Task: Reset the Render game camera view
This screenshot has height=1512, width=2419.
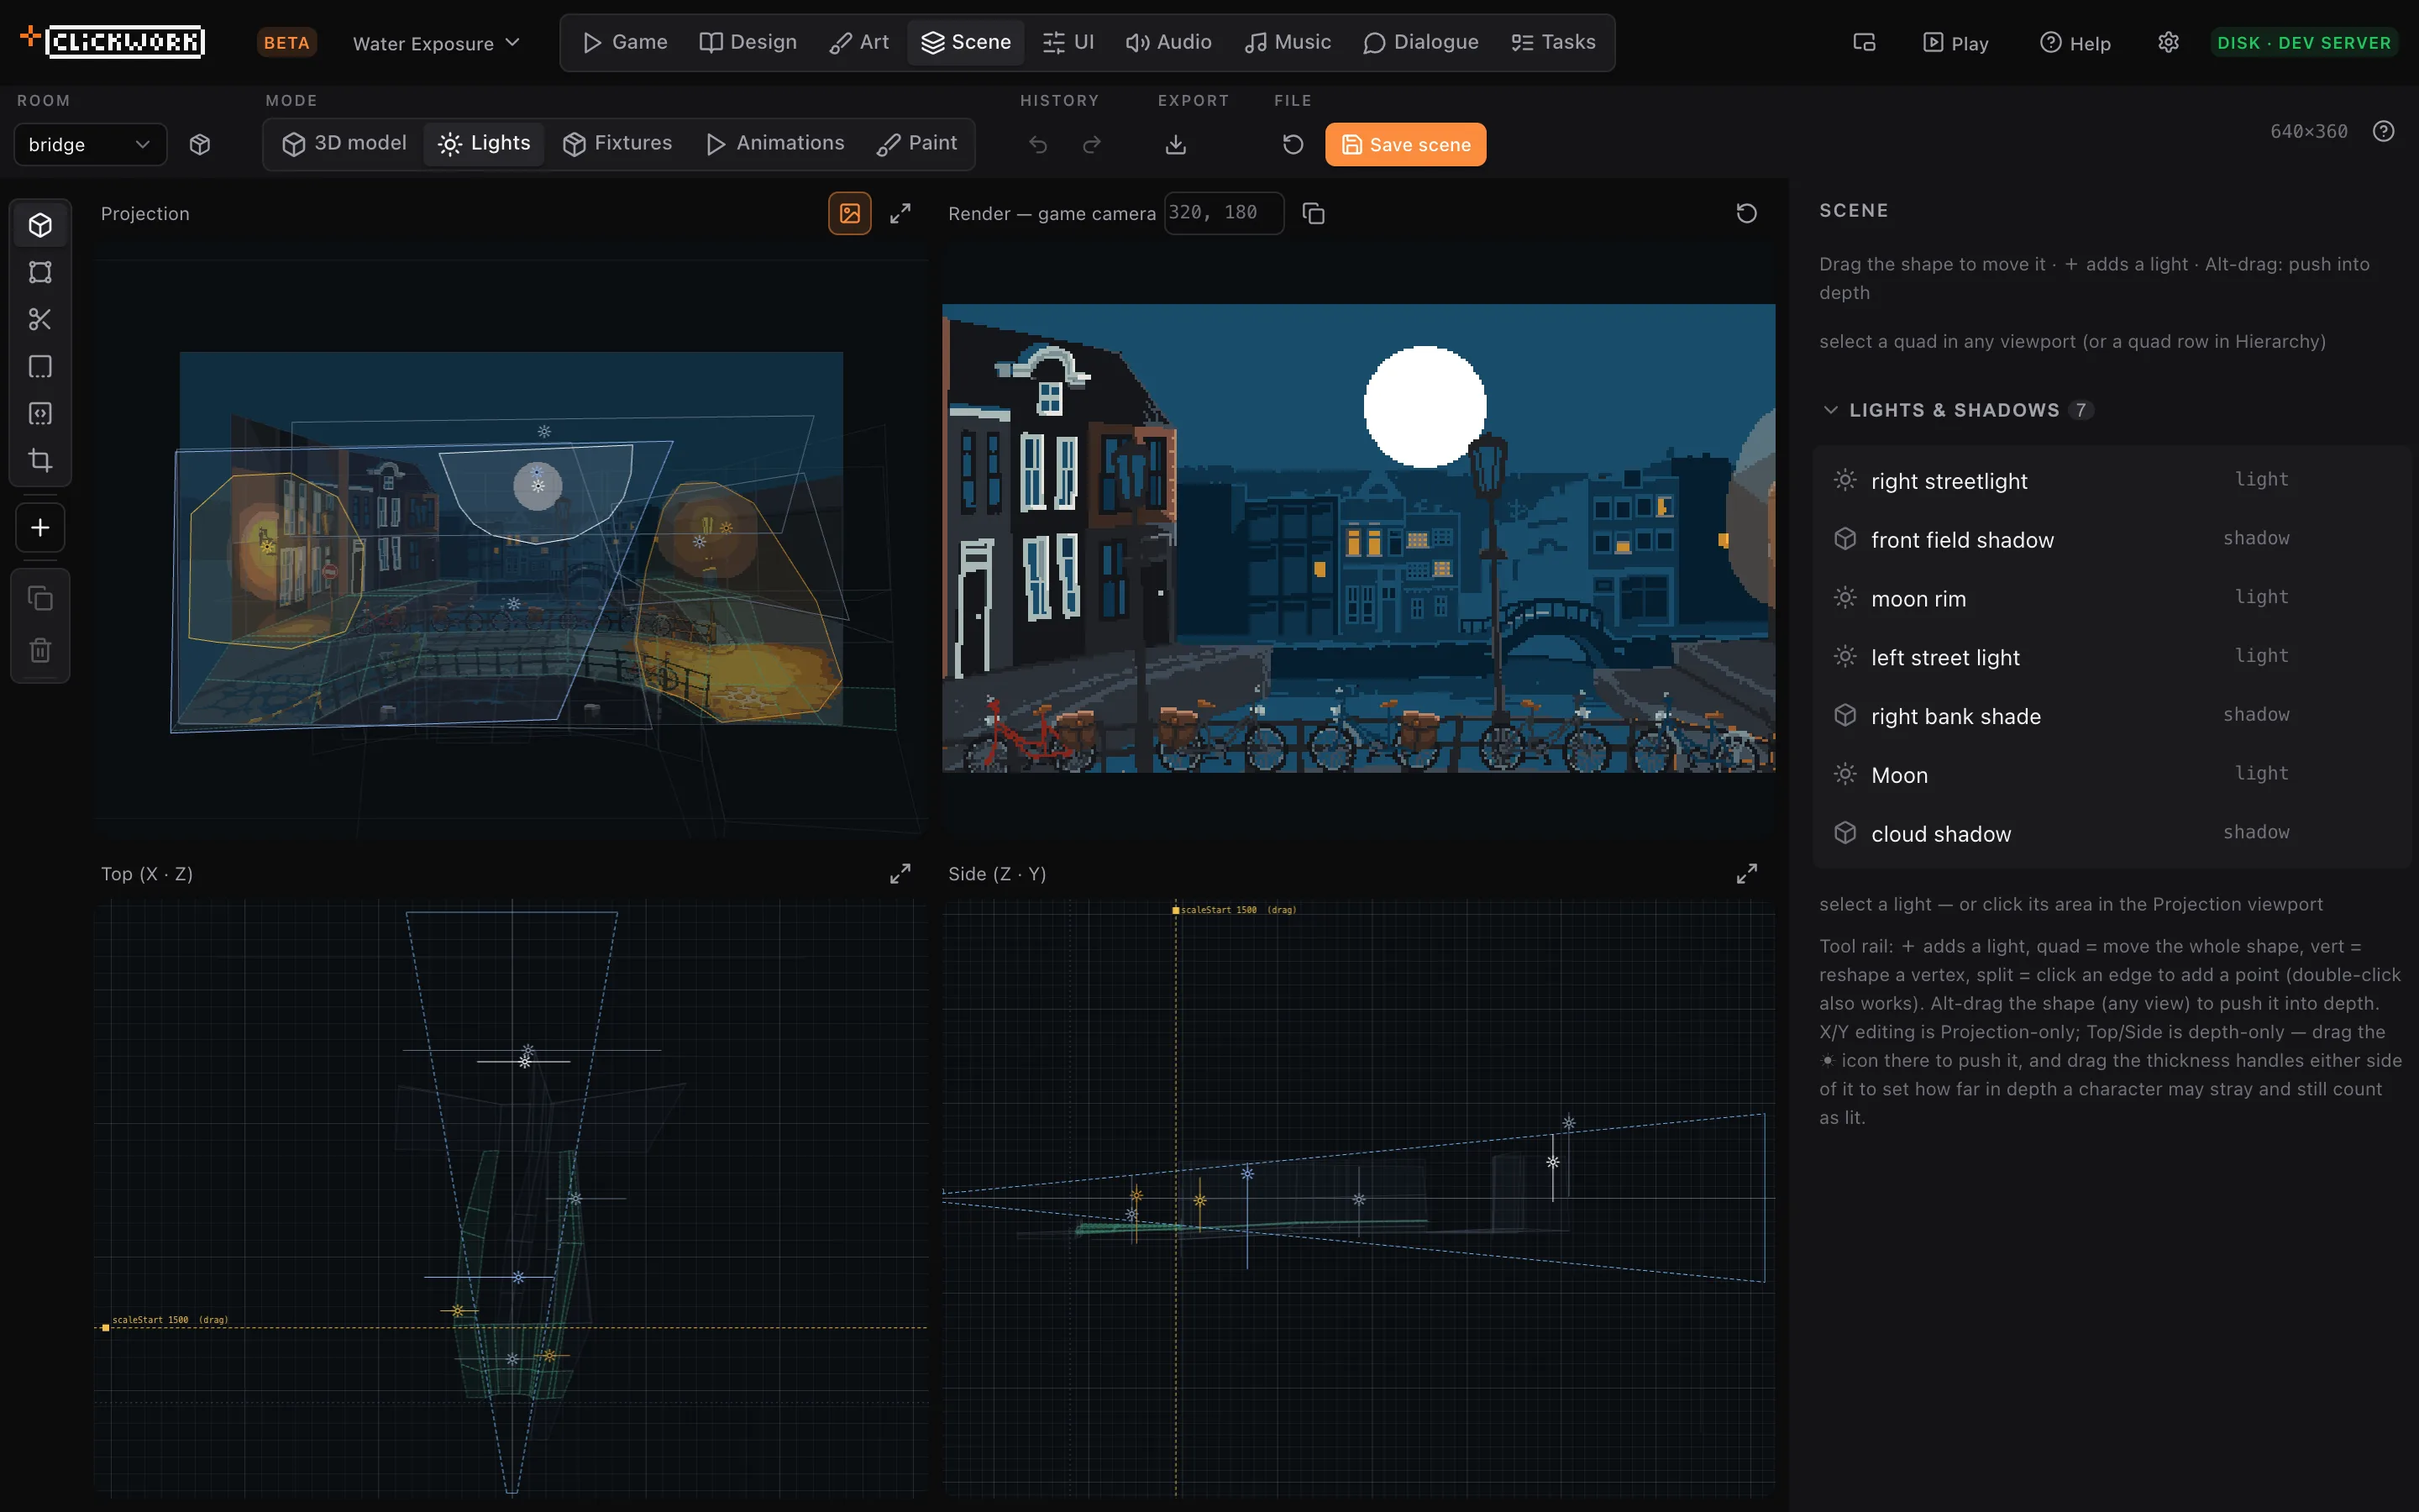Action: click(1746, 213)
